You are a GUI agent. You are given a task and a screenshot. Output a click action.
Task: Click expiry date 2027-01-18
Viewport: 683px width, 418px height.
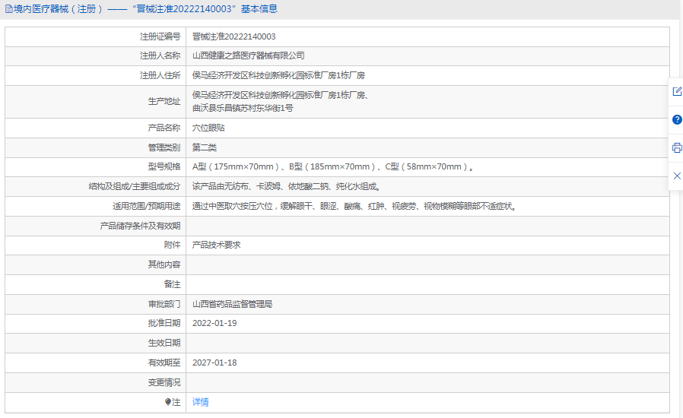(214, 363)
